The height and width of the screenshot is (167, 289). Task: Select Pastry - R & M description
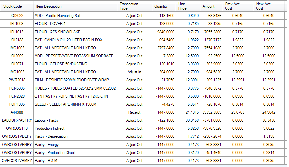coord(75,161)
